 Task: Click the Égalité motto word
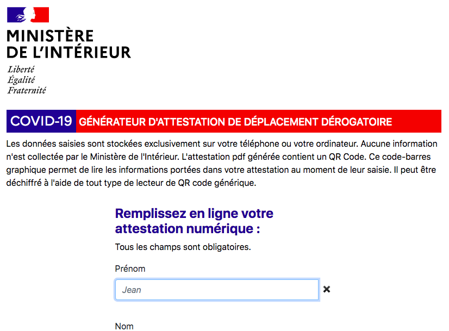21,79
